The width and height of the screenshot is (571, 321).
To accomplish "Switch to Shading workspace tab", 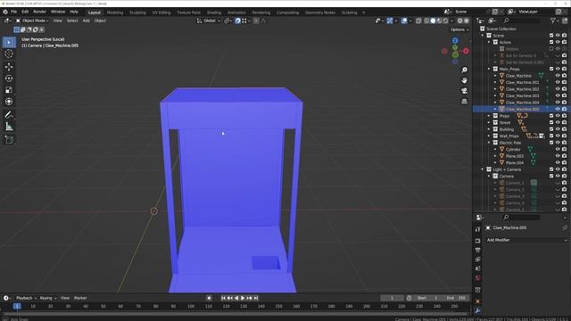I will (214, 12).
